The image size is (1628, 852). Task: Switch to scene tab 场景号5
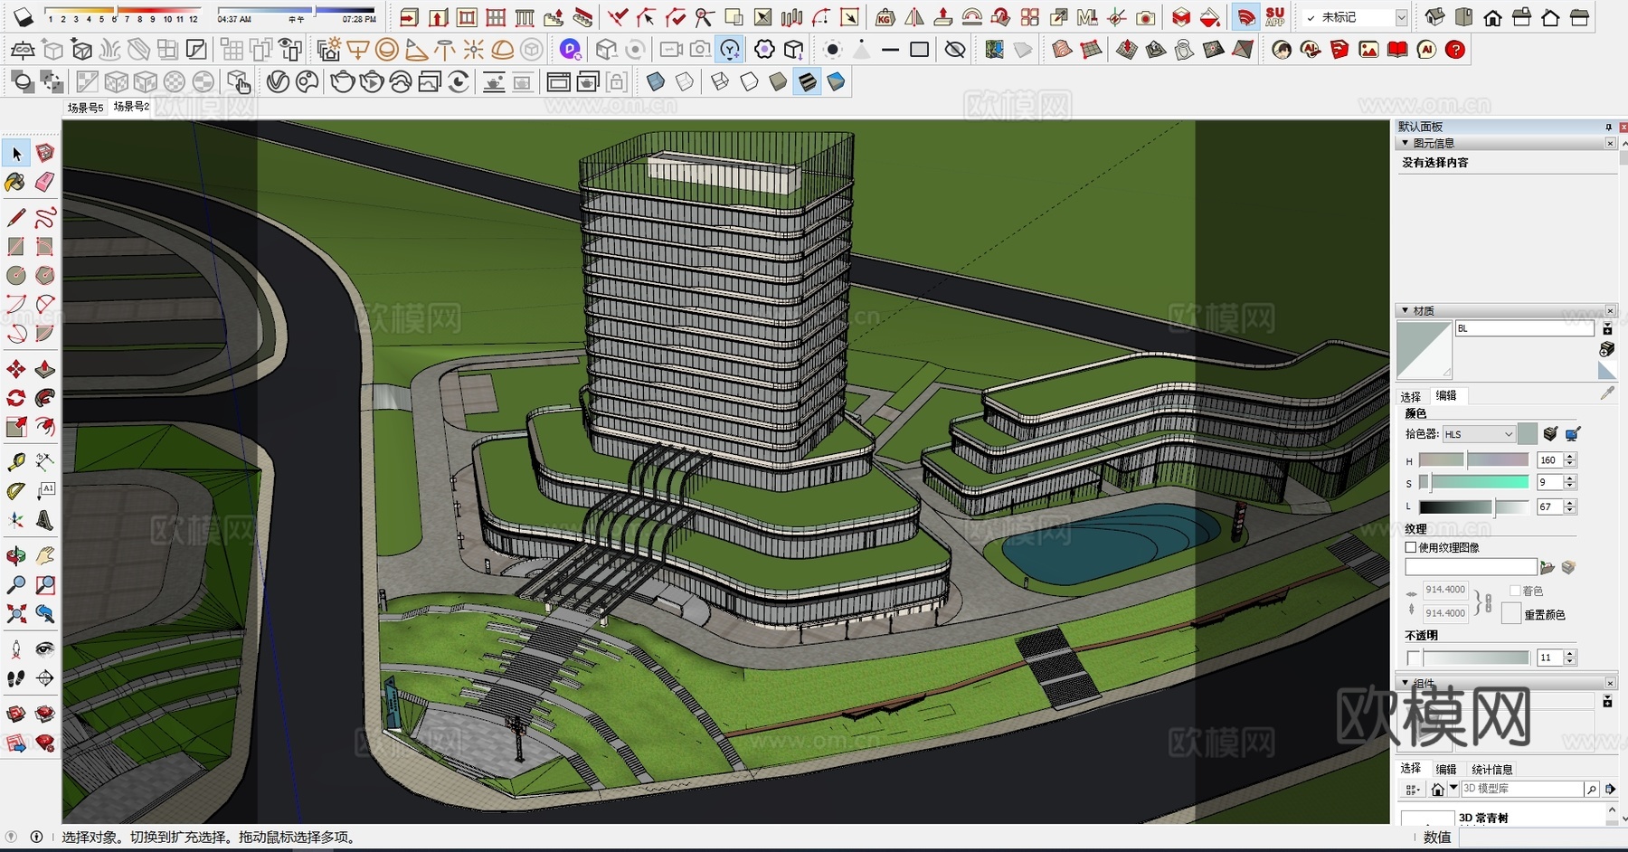pos(85,108)
